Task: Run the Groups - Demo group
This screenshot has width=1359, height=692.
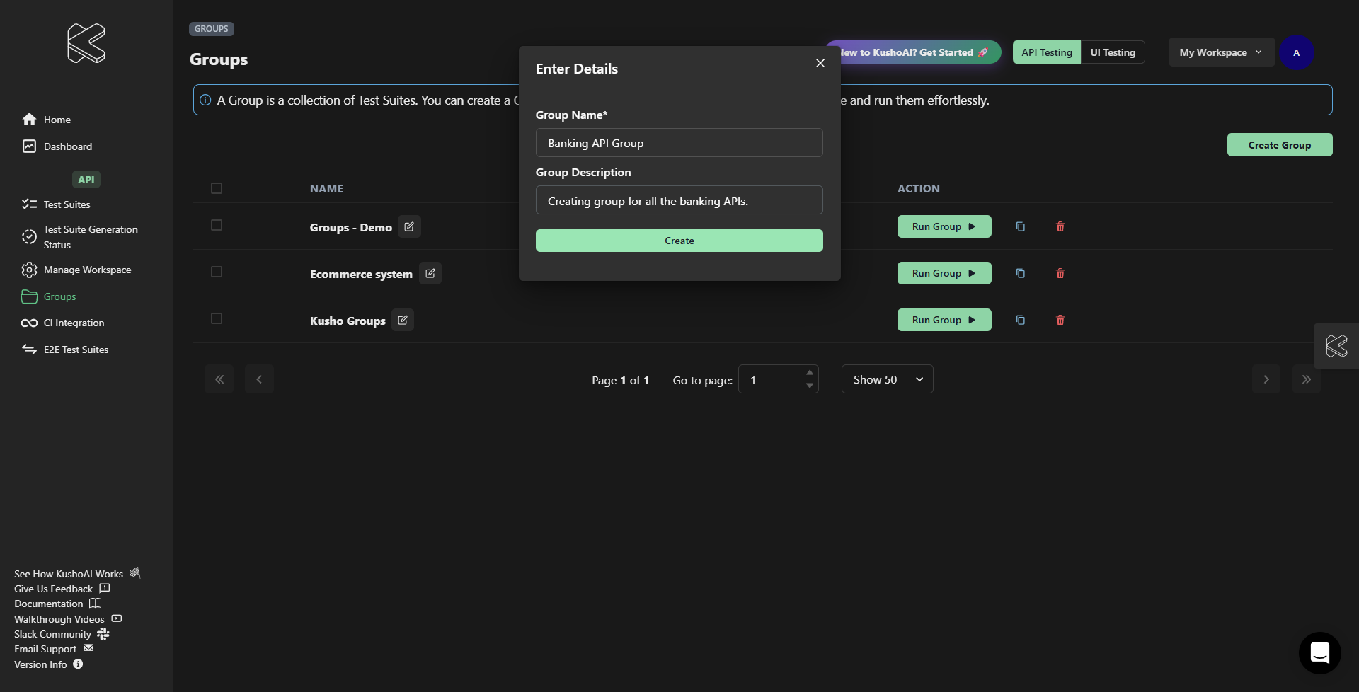Action: [x=944, y=227]
